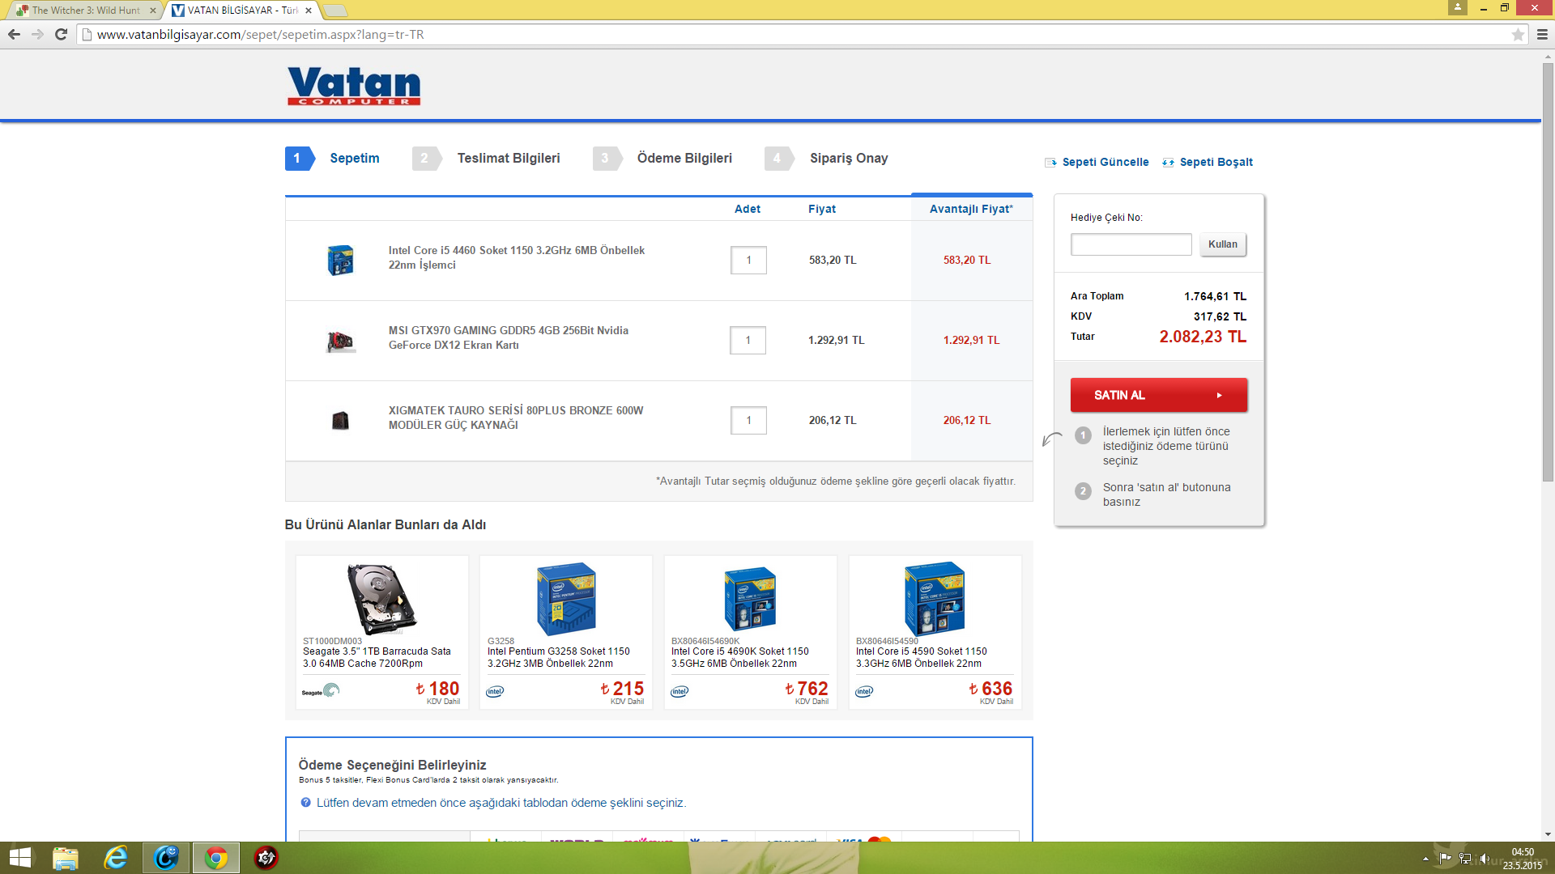This screenshot has width=1555, height=874.
Task: Select step 2 Teslimat Bilgileri
Action: pyautogui.click(x=487, y=159)
